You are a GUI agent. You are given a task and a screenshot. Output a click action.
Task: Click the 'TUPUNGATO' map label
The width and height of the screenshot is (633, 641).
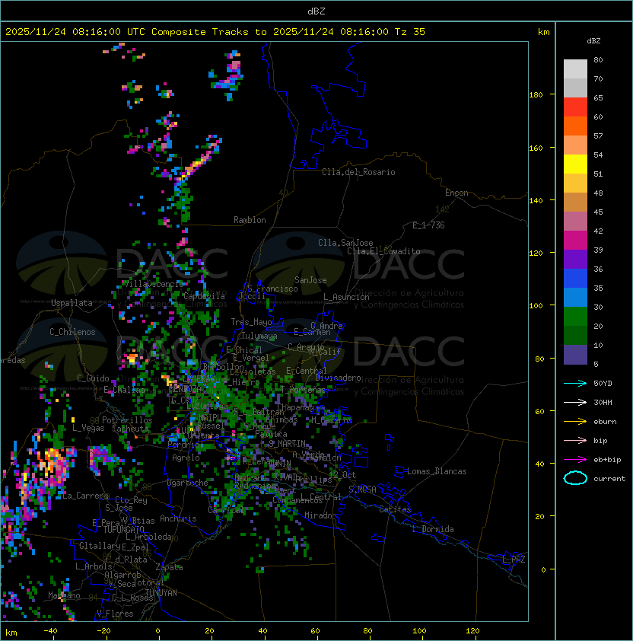(123, 529)
